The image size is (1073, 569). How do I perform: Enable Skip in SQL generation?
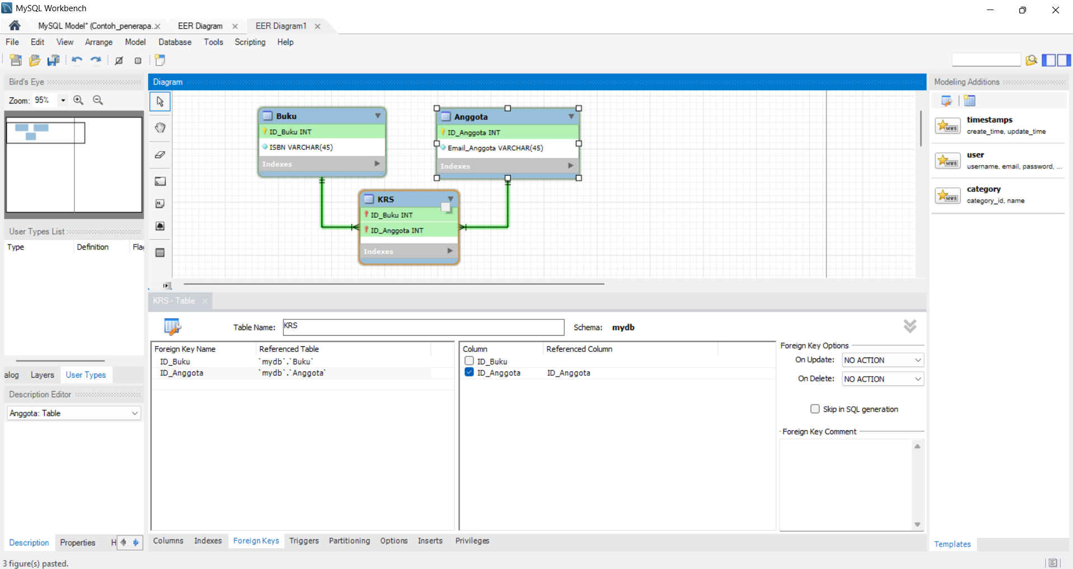click(x=815, y=409)
